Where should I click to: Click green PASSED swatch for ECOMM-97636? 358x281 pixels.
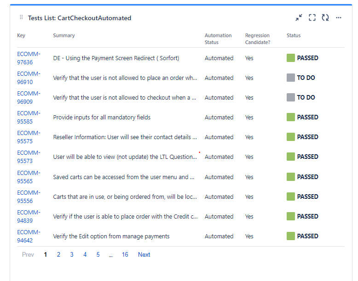click(291, 58)
